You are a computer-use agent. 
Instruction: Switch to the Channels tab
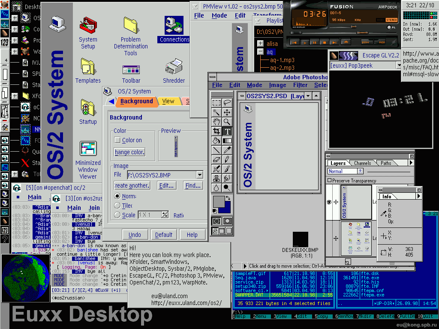pos(363,163)
